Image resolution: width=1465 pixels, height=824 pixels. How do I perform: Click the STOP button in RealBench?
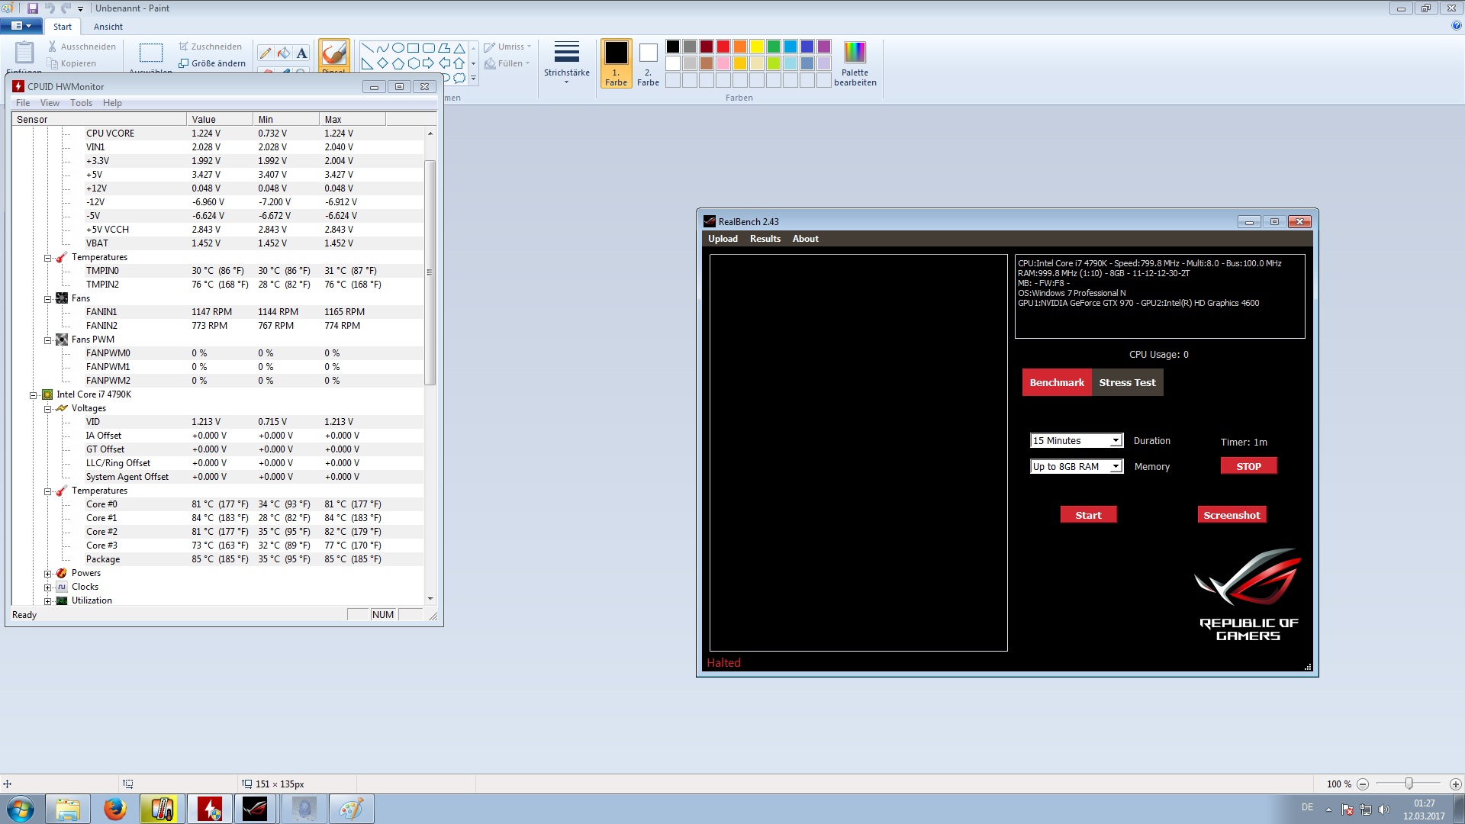coord(1248,466)
